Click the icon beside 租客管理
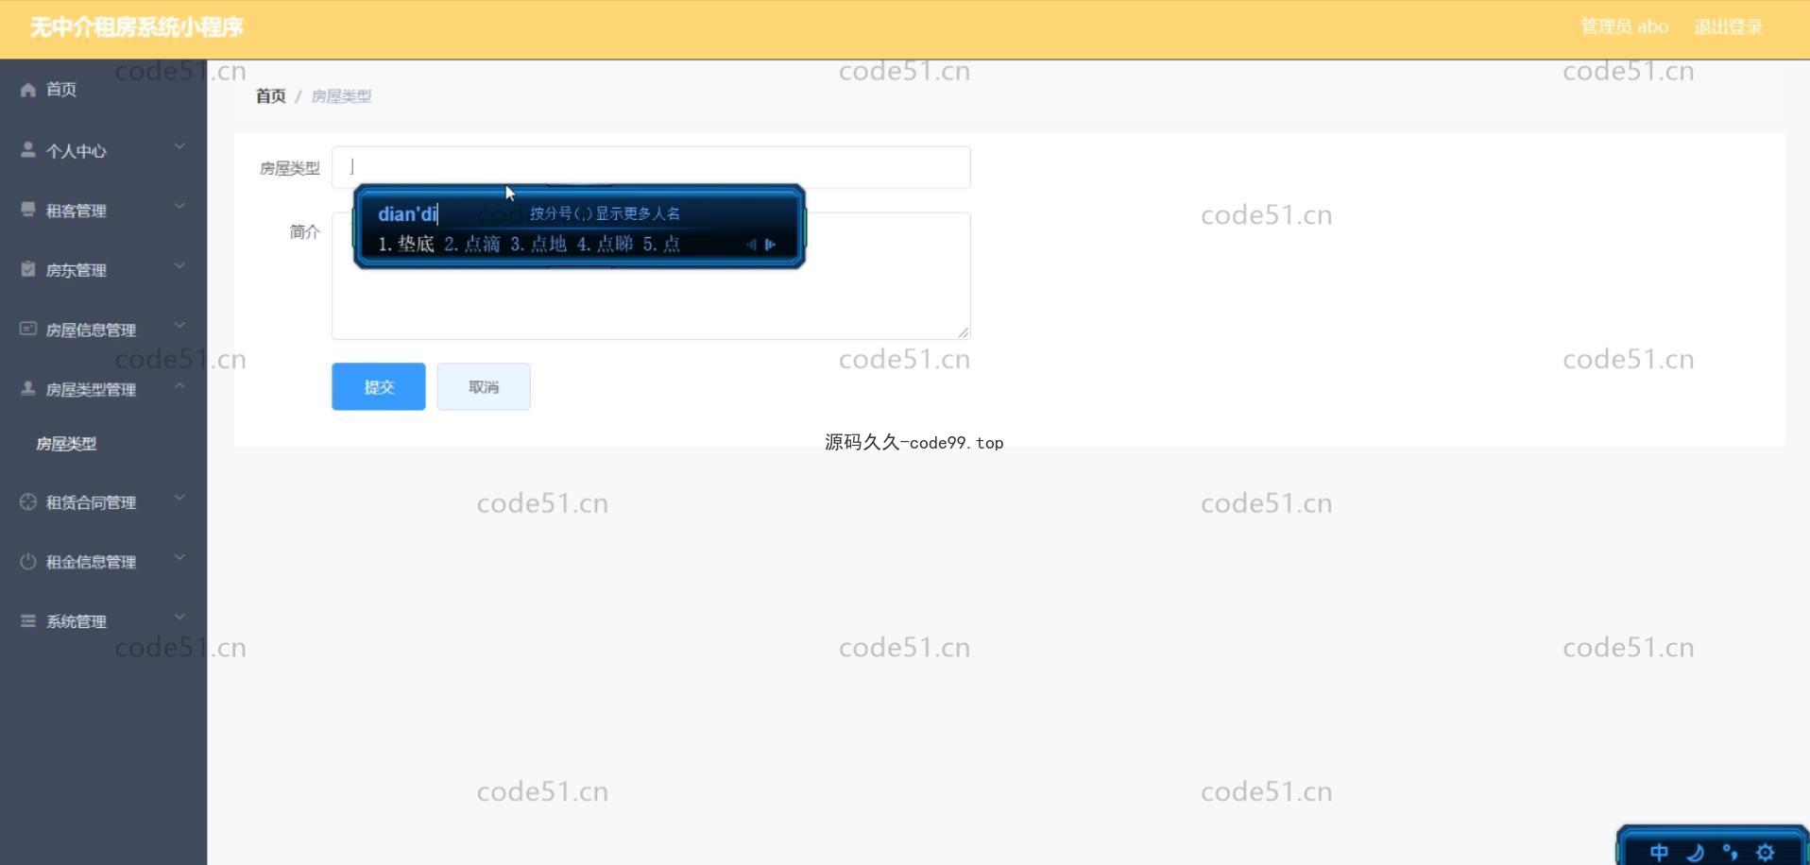 click(28, 210)
